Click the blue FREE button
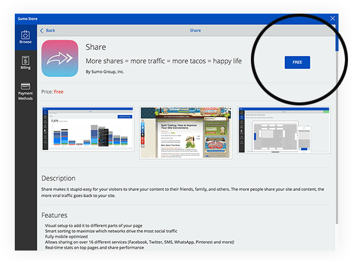This screenshot has height=260, width=361. (297, 62)
